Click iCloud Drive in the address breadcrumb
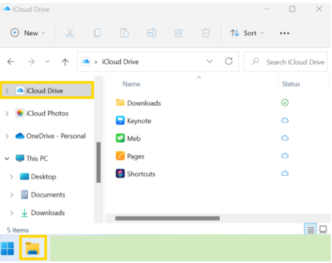This screenshot has width=332, height=263. [x=120, y=62]
